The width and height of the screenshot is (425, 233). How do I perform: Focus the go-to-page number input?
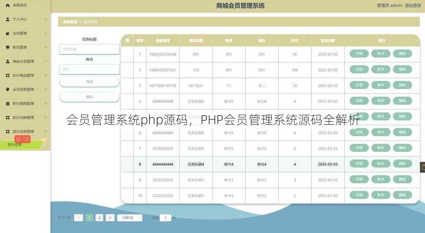click(165, 218)
